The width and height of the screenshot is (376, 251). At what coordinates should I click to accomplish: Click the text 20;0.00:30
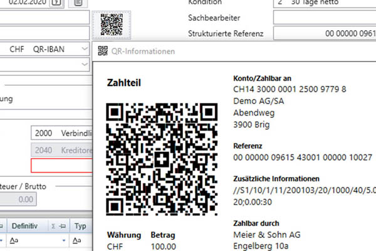point(253,202)
